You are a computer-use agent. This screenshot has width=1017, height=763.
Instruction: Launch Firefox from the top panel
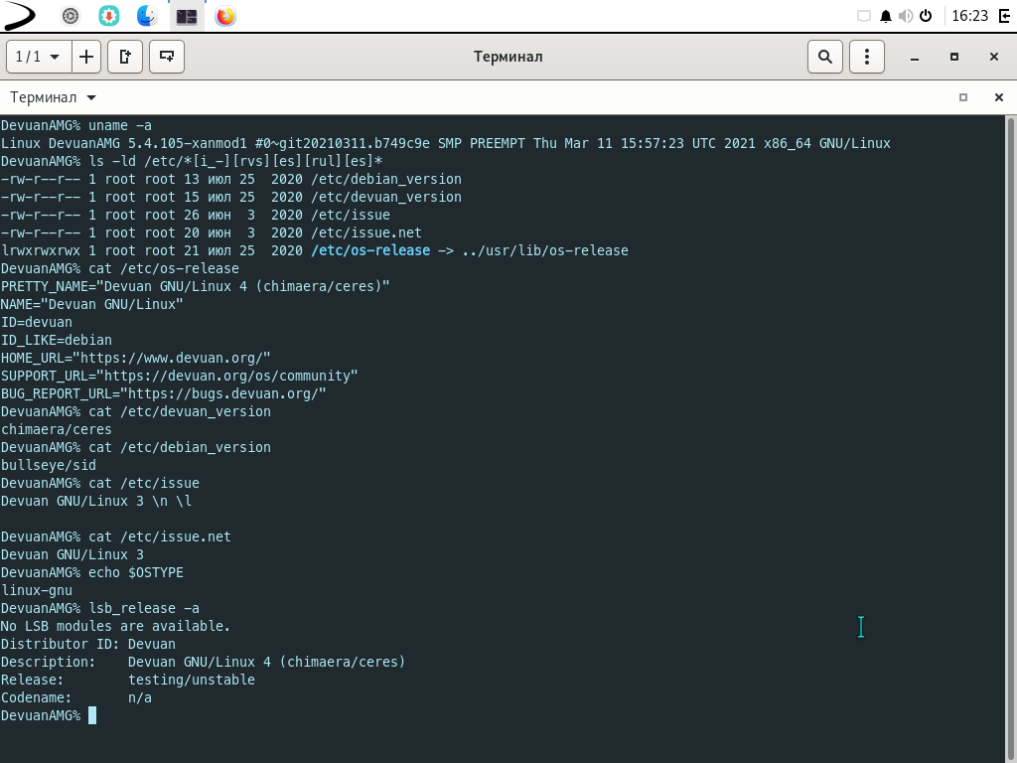click(x=225, y=16)
